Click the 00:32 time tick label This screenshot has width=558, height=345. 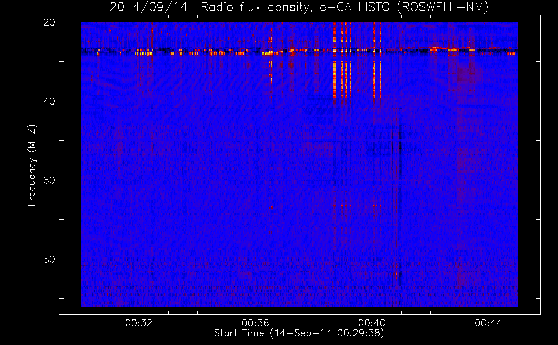coord(139,323)
